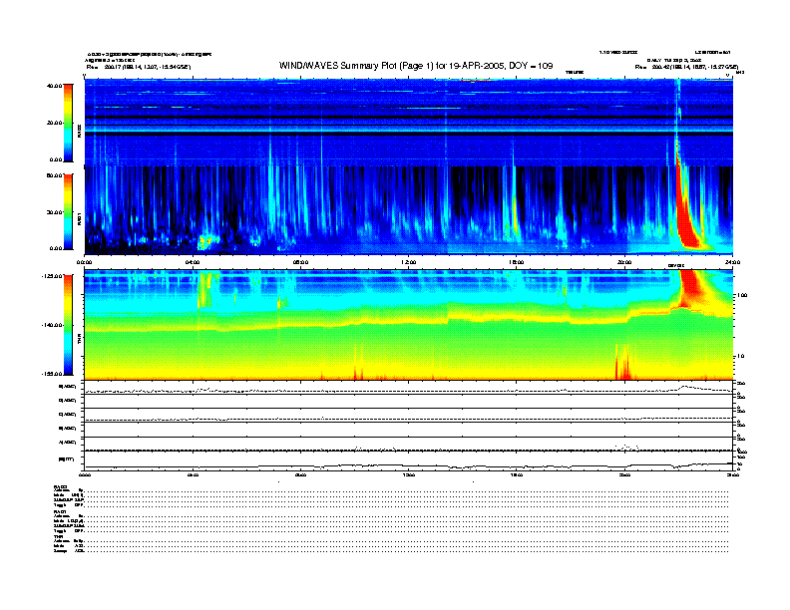Click the red spikes near 10:00 in TNR
This screenshot has width=790, height=610.
coord(358,364)
